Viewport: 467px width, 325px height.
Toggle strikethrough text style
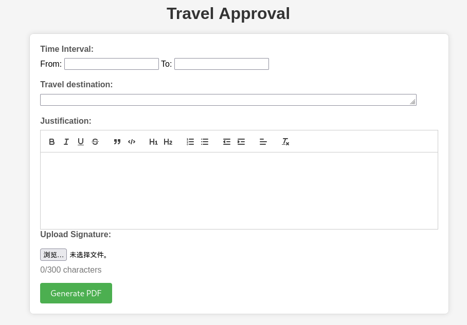(95, 142)
